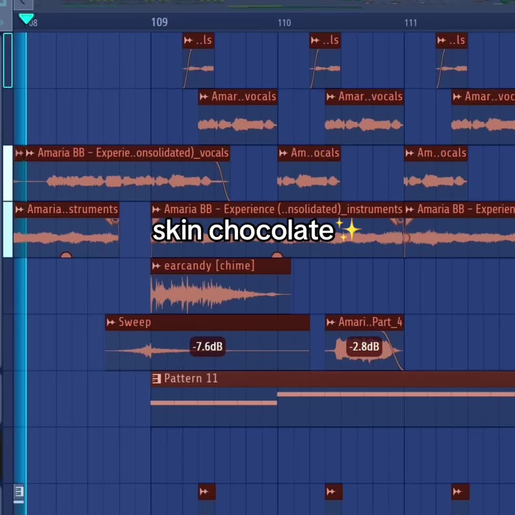This screenshot has width=515, height=515.
Task: Open clip menu icon of 'Experience (..nsolidated)_instruments' clip
Action: [156, 209]
